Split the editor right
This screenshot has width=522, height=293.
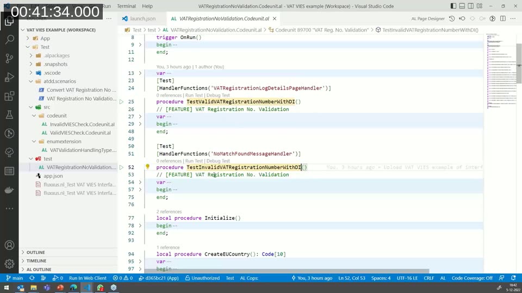pos(502,18)
